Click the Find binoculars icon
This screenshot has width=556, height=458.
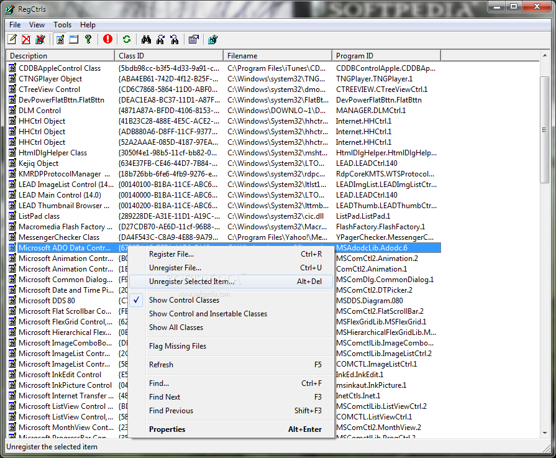pos(146,39)
